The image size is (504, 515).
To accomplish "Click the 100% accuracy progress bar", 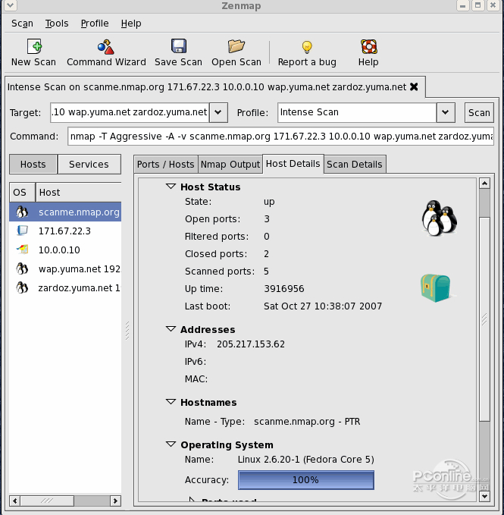I will pos(306,480).
